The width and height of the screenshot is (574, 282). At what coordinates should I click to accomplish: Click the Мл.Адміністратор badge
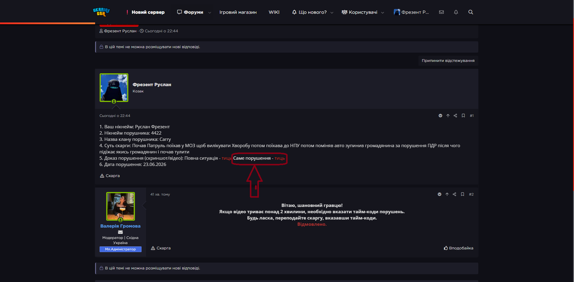tap(120, 249)
